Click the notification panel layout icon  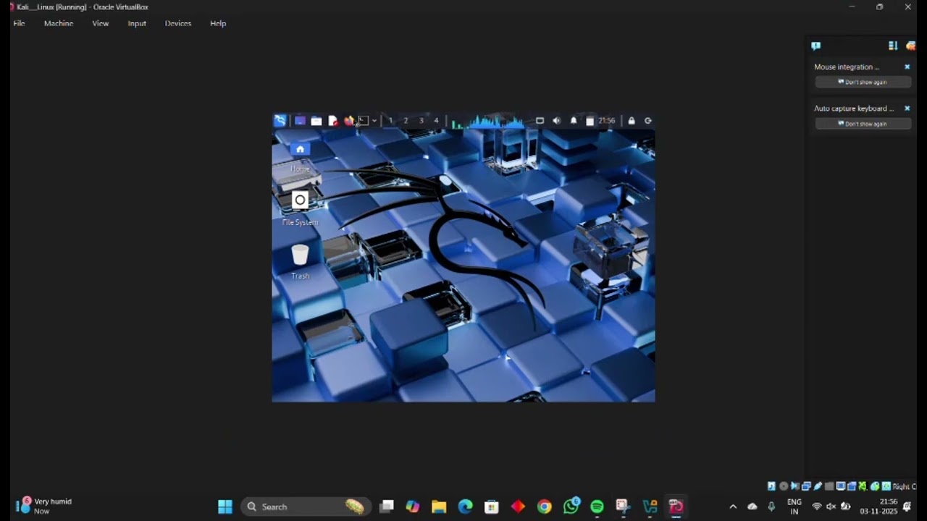(x=893, y=46)
